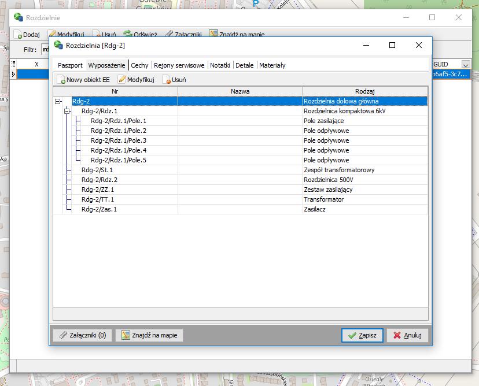Click Znajdź na mapie in Rozdzielnie toolbar
Screen dimensions: 479x386
[237, 35]
